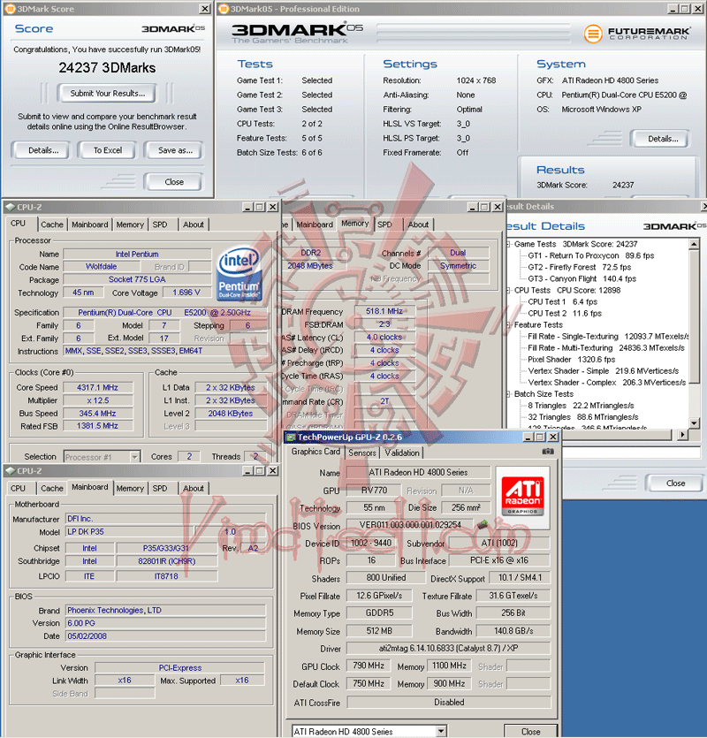This screenshot has width=707, height=738.
Task: Open the Validation tab in GPU-Z
Action: [x=402, y=453]
